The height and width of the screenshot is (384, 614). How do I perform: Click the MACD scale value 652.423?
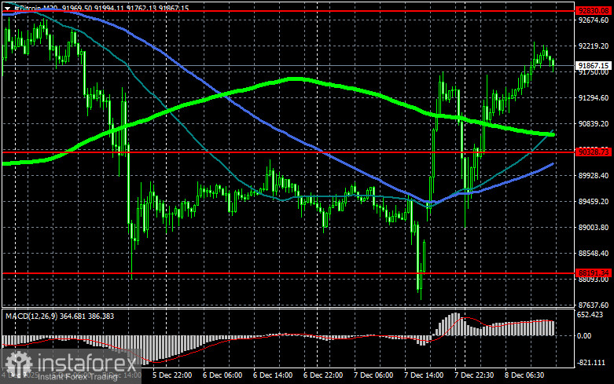point(590,314)
